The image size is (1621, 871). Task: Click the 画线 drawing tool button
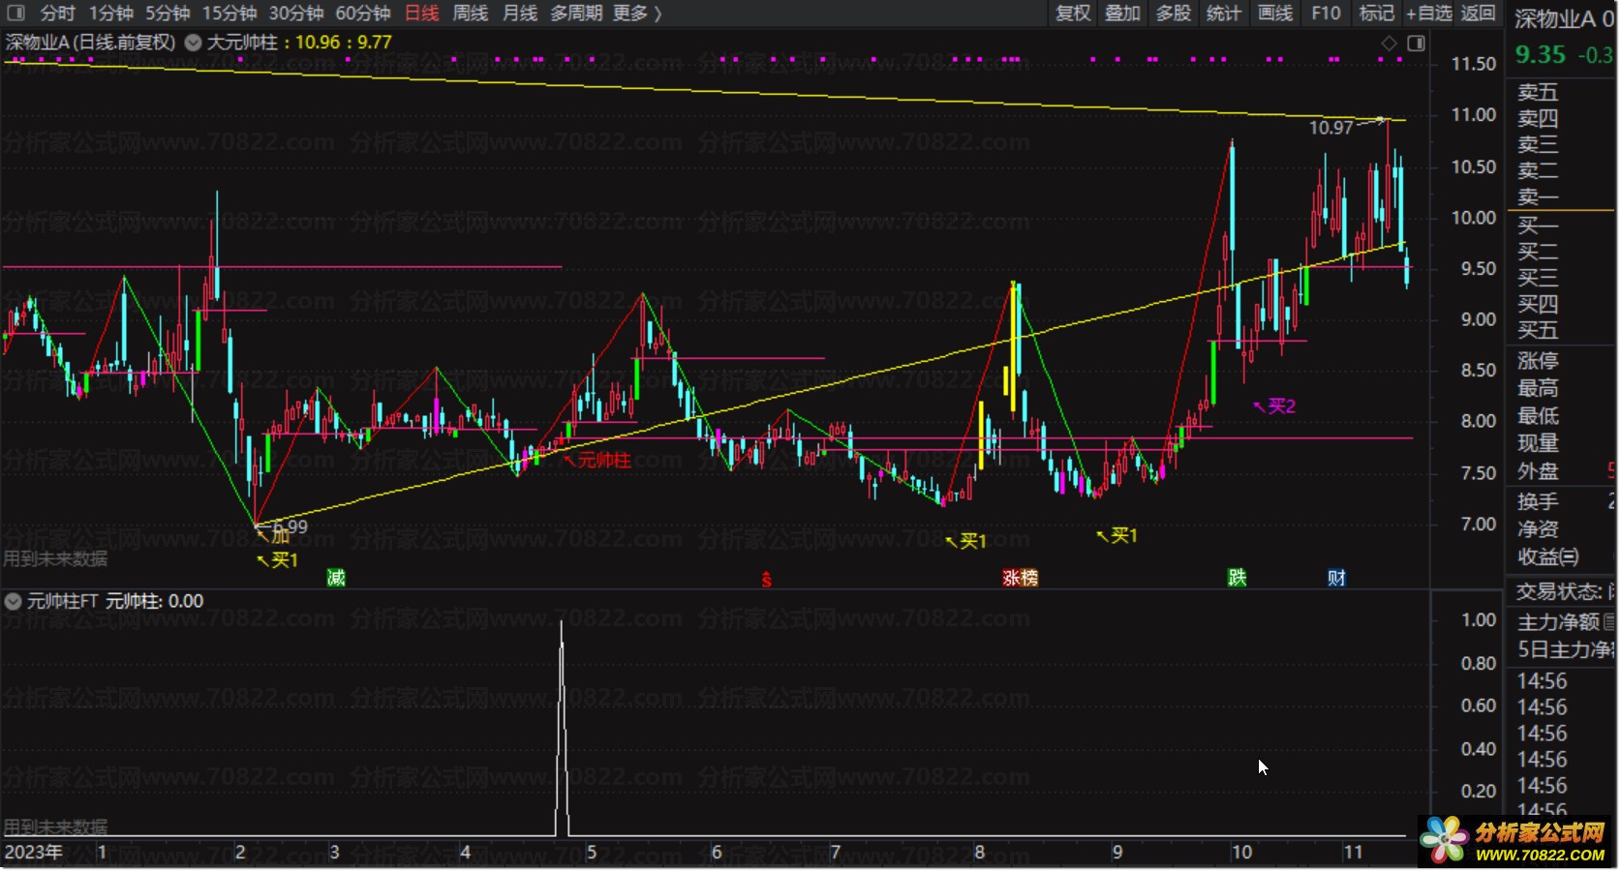pyautogui.click(x=1274, y=14)
